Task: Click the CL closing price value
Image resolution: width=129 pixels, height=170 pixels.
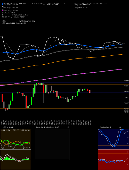Action: 50,5
